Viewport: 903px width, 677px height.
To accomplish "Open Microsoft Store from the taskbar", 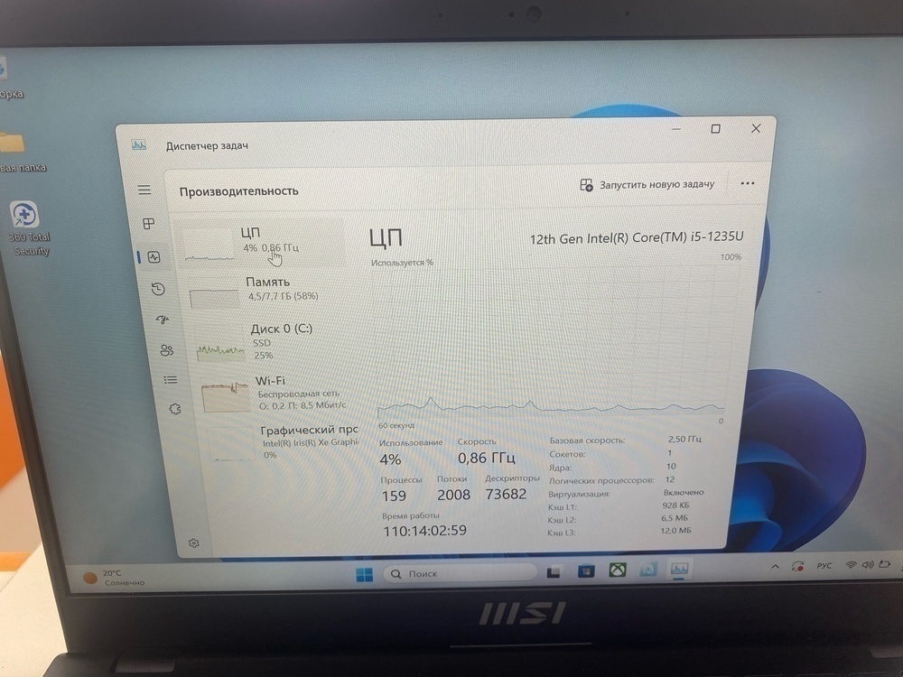I will tap(586, 571).
